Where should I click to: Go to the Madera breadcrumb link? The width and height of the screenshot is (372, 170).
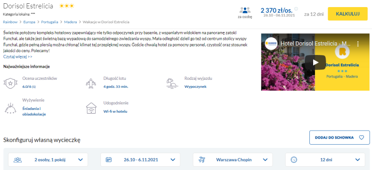click(x=71, y=22)
